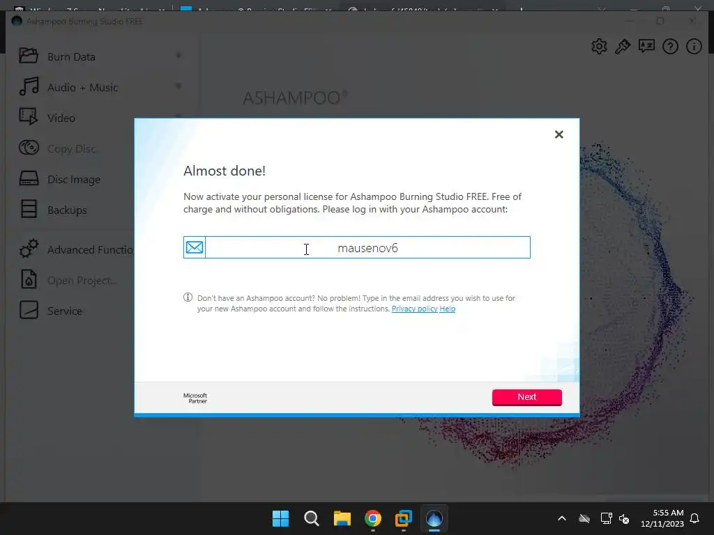This screenshot has width=714, height=535.
Task: Open the about info icon in toolbar
Action: point(694,47)
